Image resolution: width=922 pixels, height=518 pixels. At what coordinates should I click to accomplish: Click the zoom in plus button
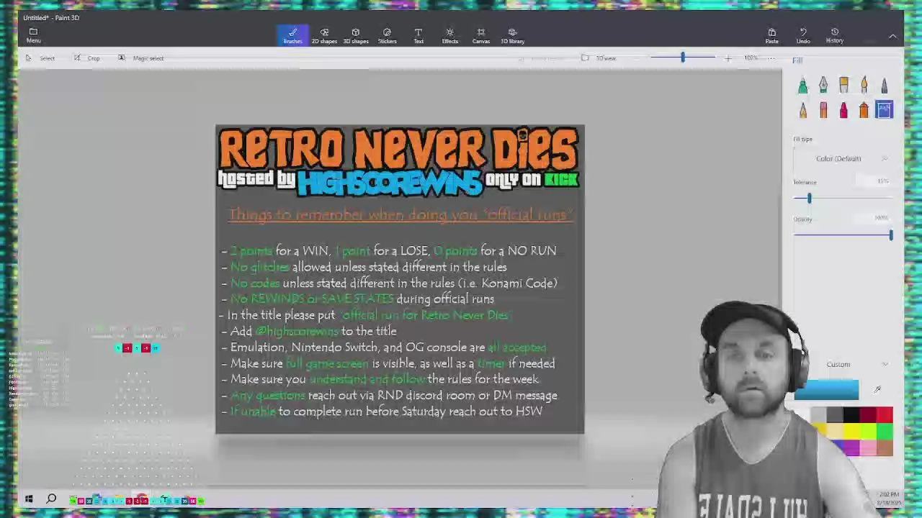(x=728, y=58)
